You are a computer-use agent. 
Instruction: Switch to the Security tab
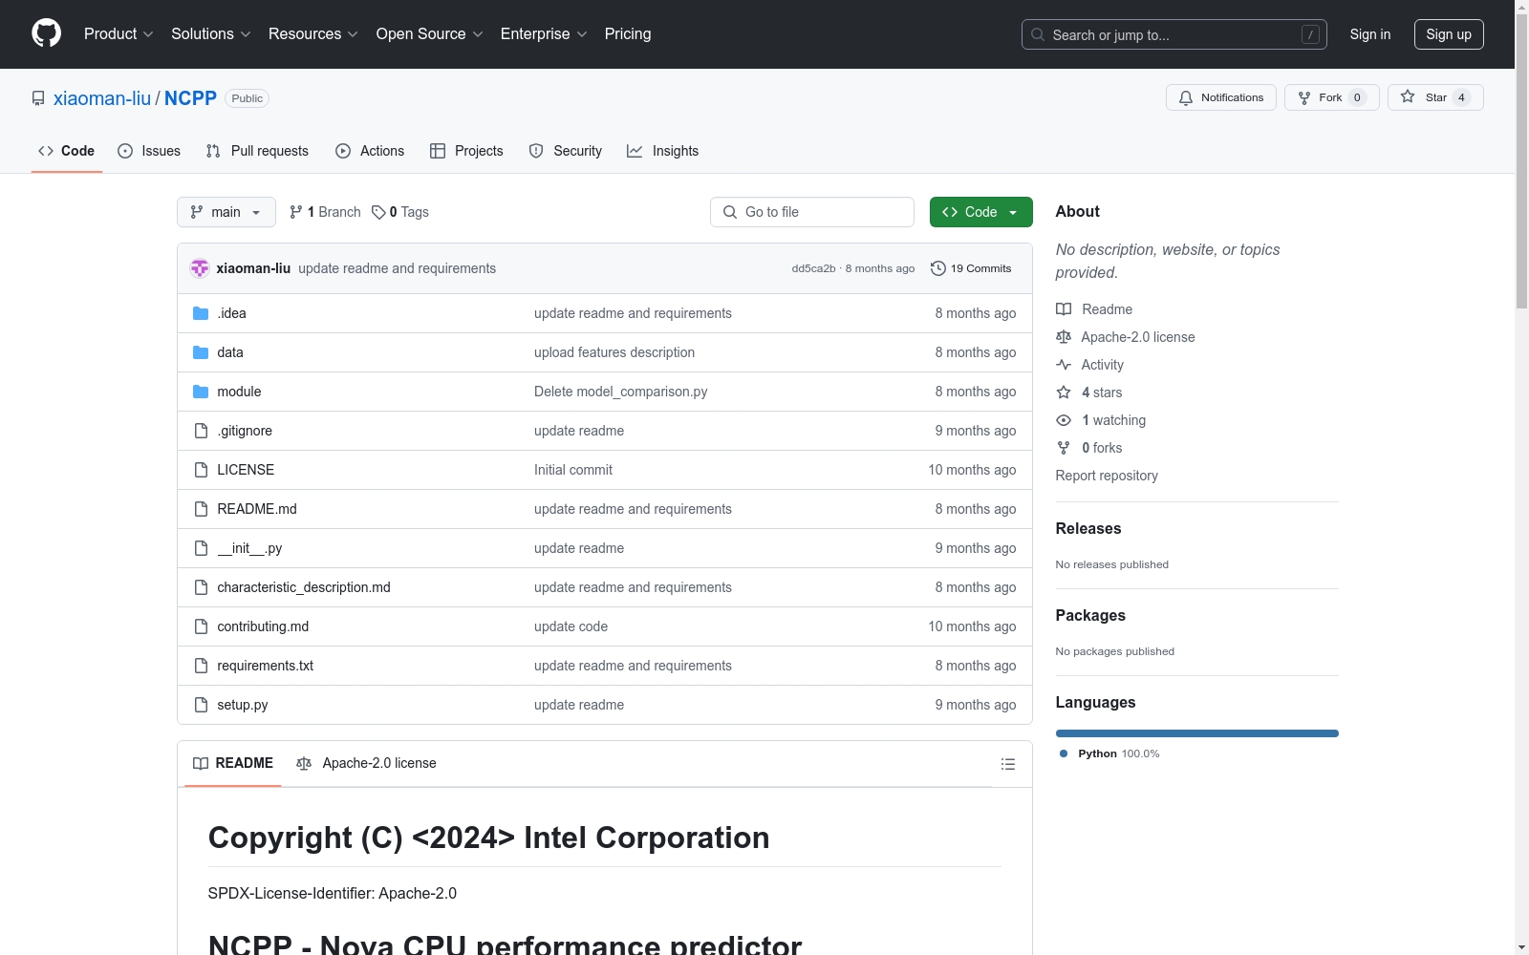(566, 151)
